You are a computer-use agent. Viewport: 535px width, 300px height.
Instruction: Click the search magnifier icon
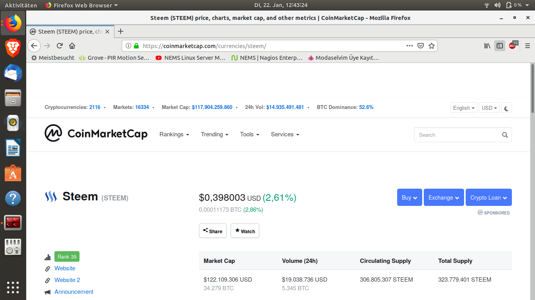[x=505, y=135]
